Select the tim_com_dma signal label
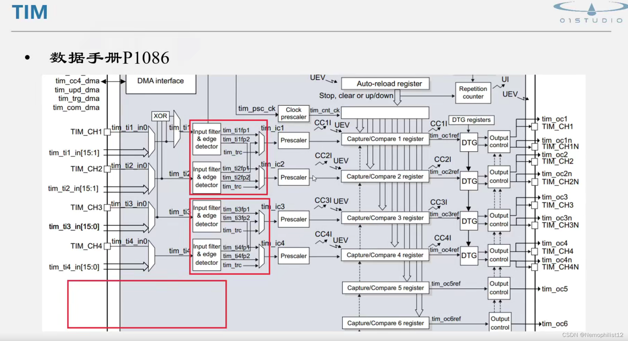The width and height of the screenshot is (628, 341). click(76, 108)
